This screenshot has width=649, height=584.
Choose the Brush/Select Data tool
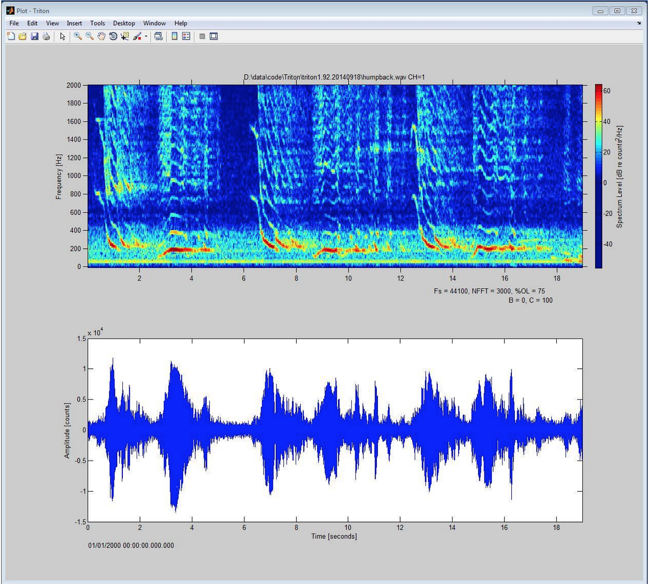(x=137, y=36)
